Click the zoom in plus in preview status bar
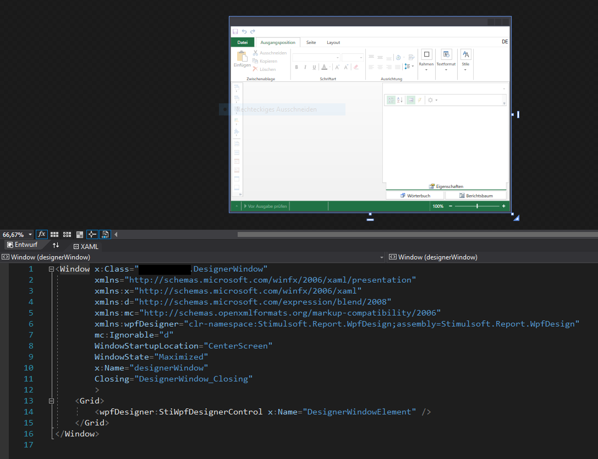Screen dimensions: 598x459 pos(504,206)
